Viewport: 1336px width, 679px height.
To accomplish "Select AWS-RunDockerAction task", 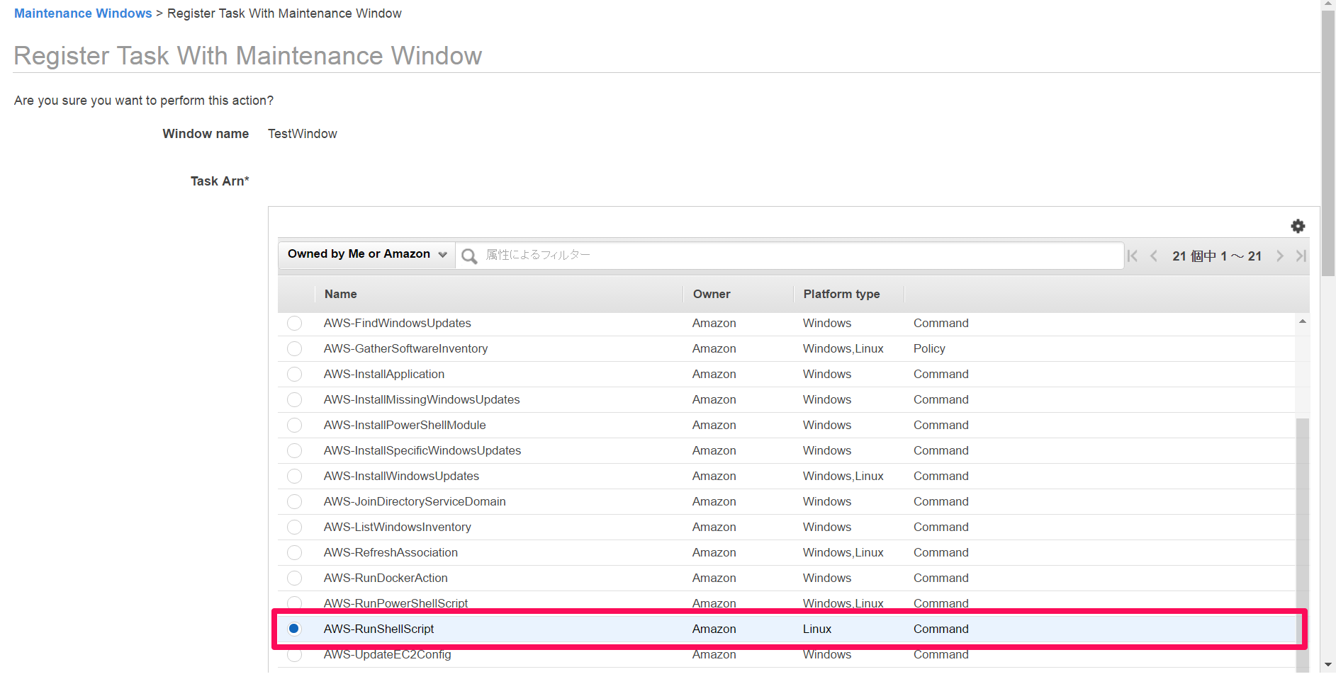I will [x=294, y=578].
